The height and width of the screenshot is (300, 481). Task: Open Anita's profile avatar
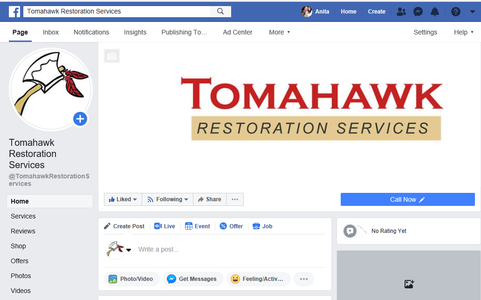(x=306, y=12)
